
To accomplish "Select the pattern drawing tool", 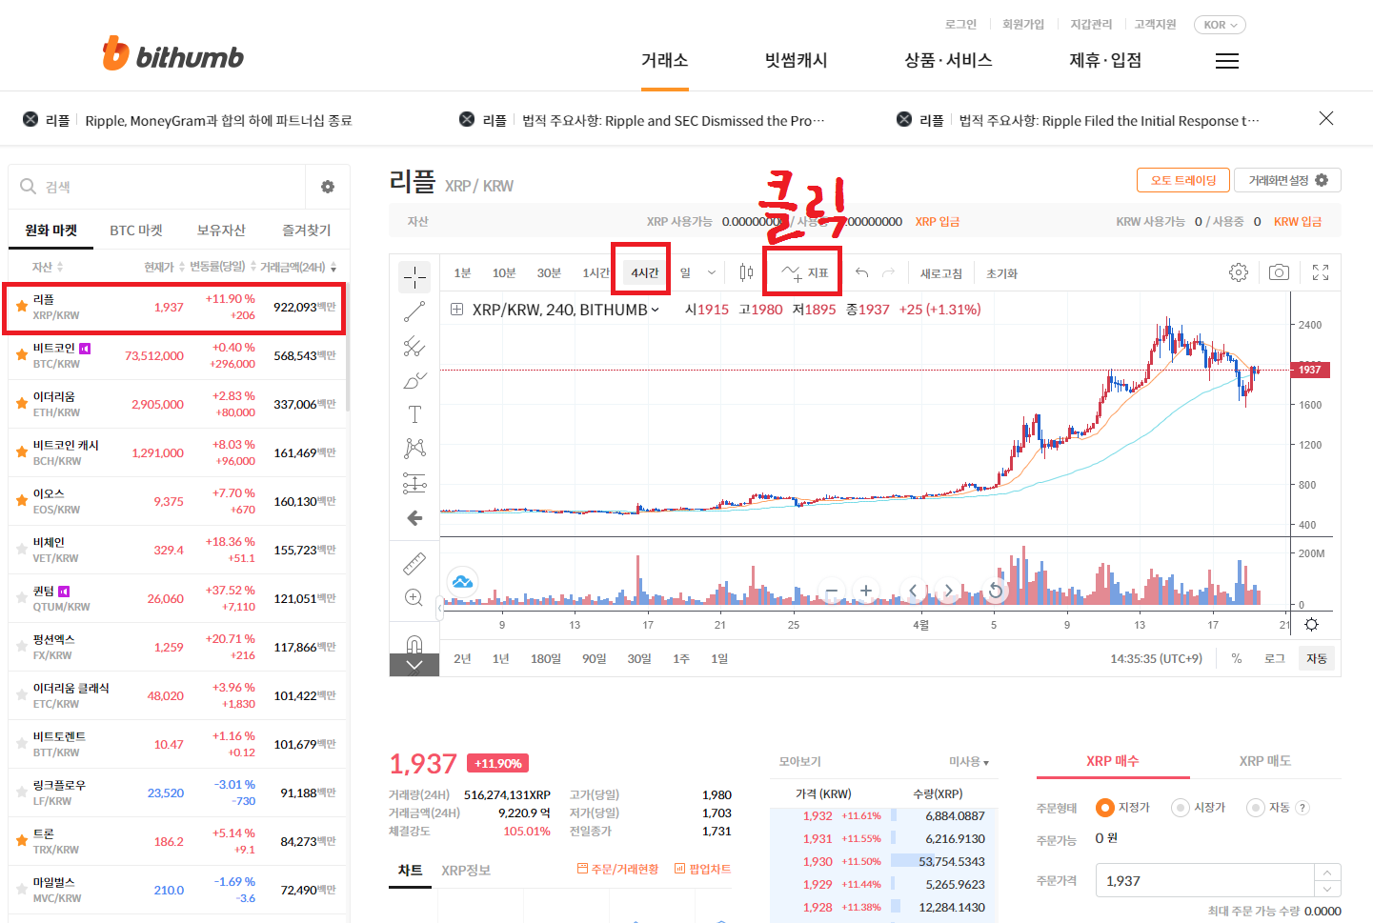I will coord(414,449).
